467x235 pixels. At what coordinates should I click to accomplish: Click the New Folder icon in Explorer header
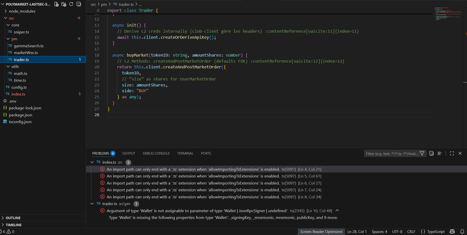click(64, 4)
